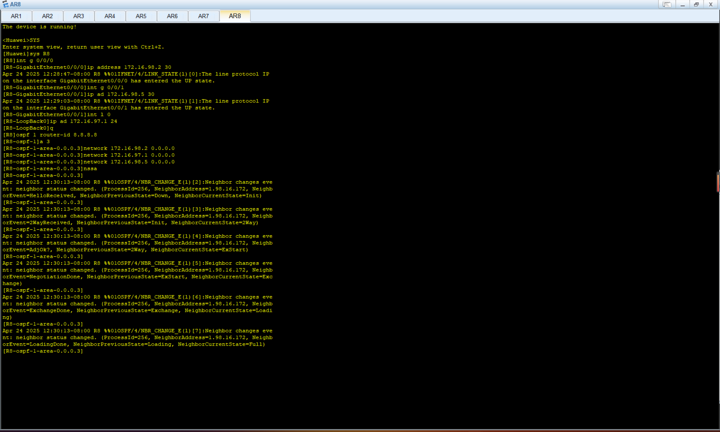
Task: Click 'ospf 1 router-id 8.8.8.8' line
Action: [50, 135]
